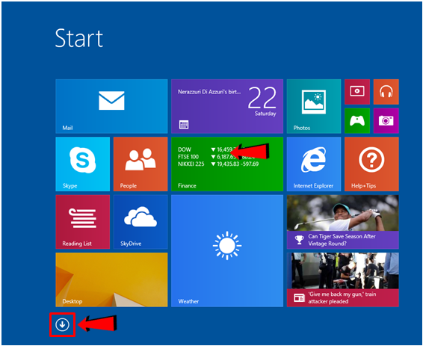Open the Video small tile

point(357,92)
